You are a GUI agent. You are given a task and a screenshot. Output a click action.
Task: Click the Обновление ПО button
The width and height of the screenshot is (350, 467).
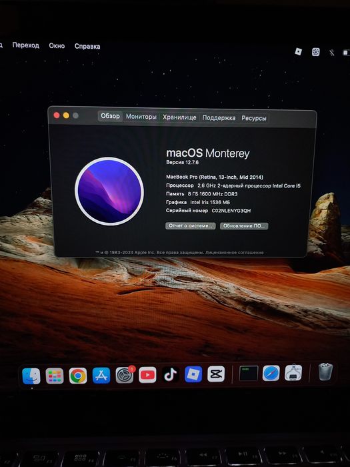(x=244, y=225)
